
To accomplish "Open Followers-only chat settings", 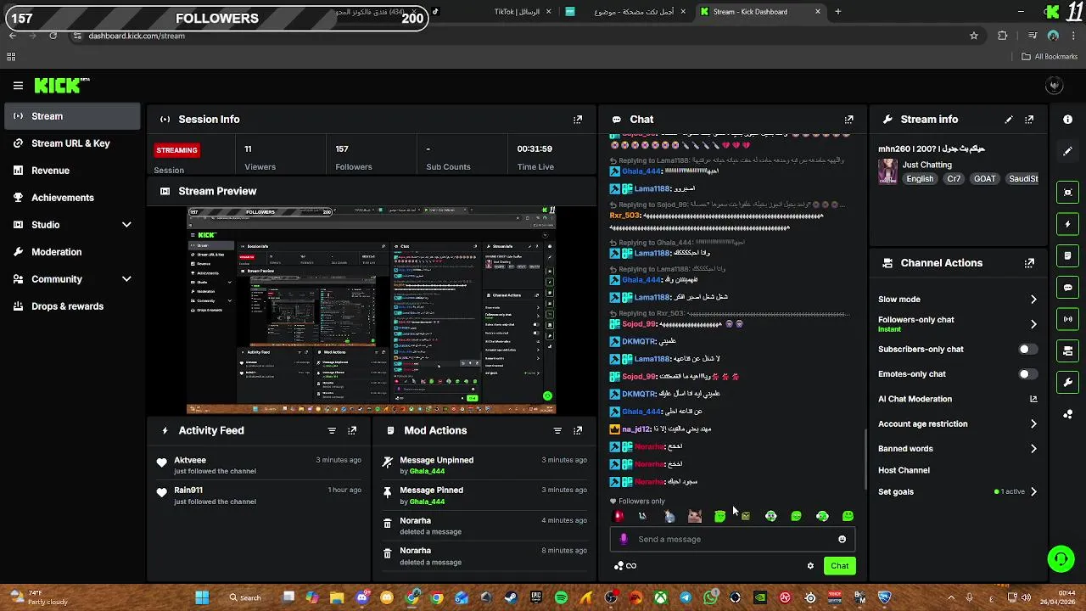I will point(958,324).
